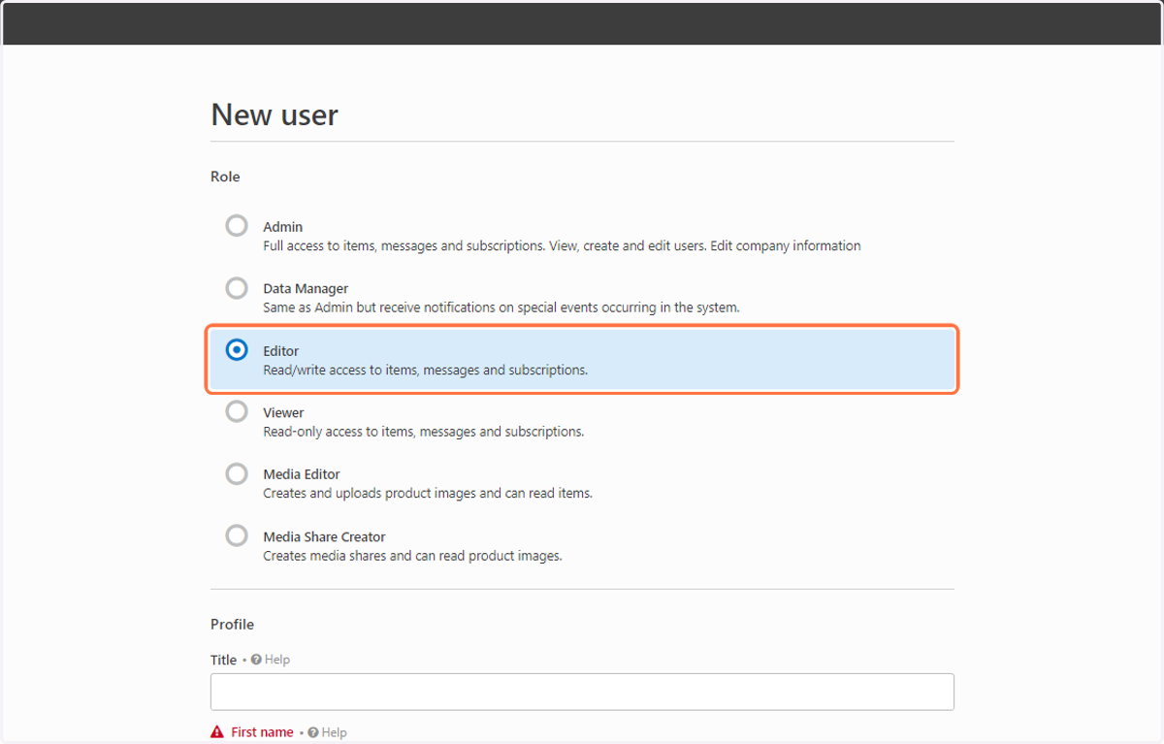Click into the Title input field

[x=582, y=692]
